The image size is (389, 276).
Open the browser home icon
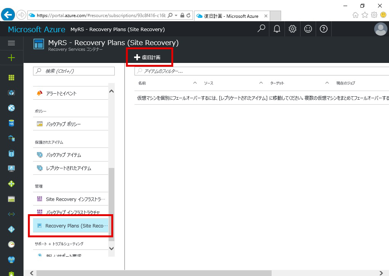(x=356, y=15)
